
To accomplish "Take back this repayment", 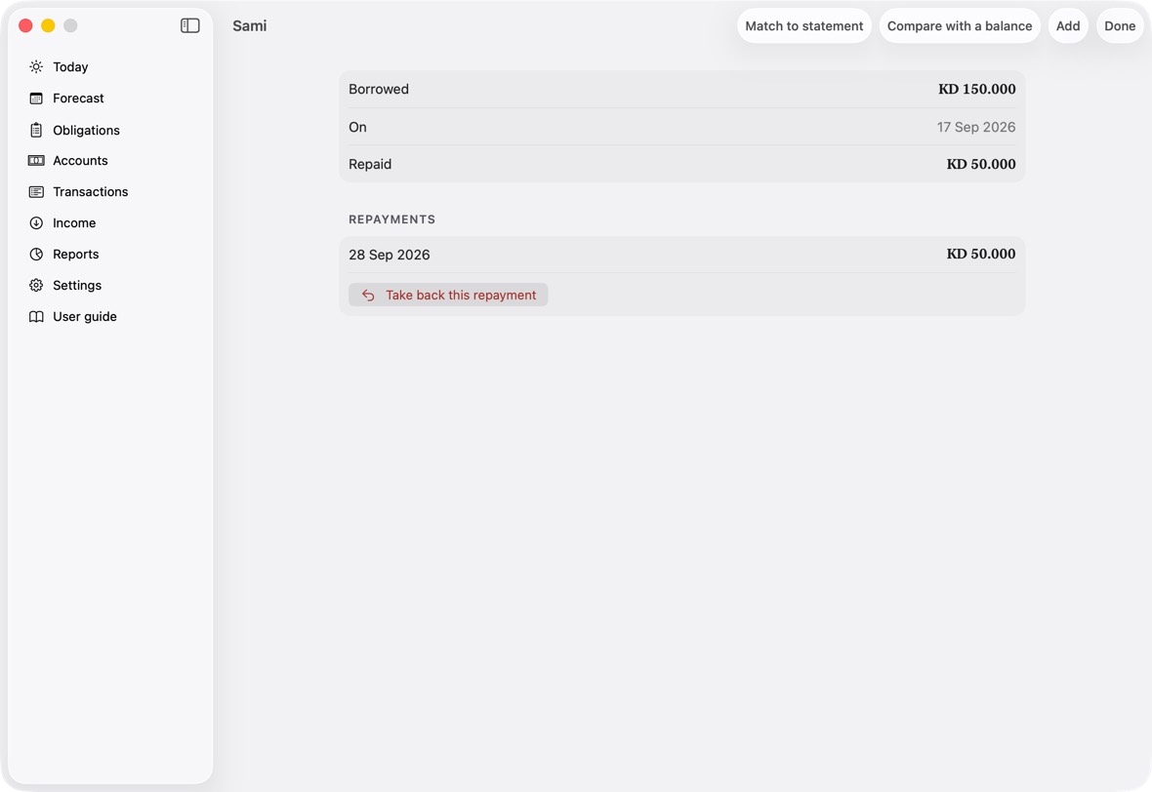I will click(448, 296).
